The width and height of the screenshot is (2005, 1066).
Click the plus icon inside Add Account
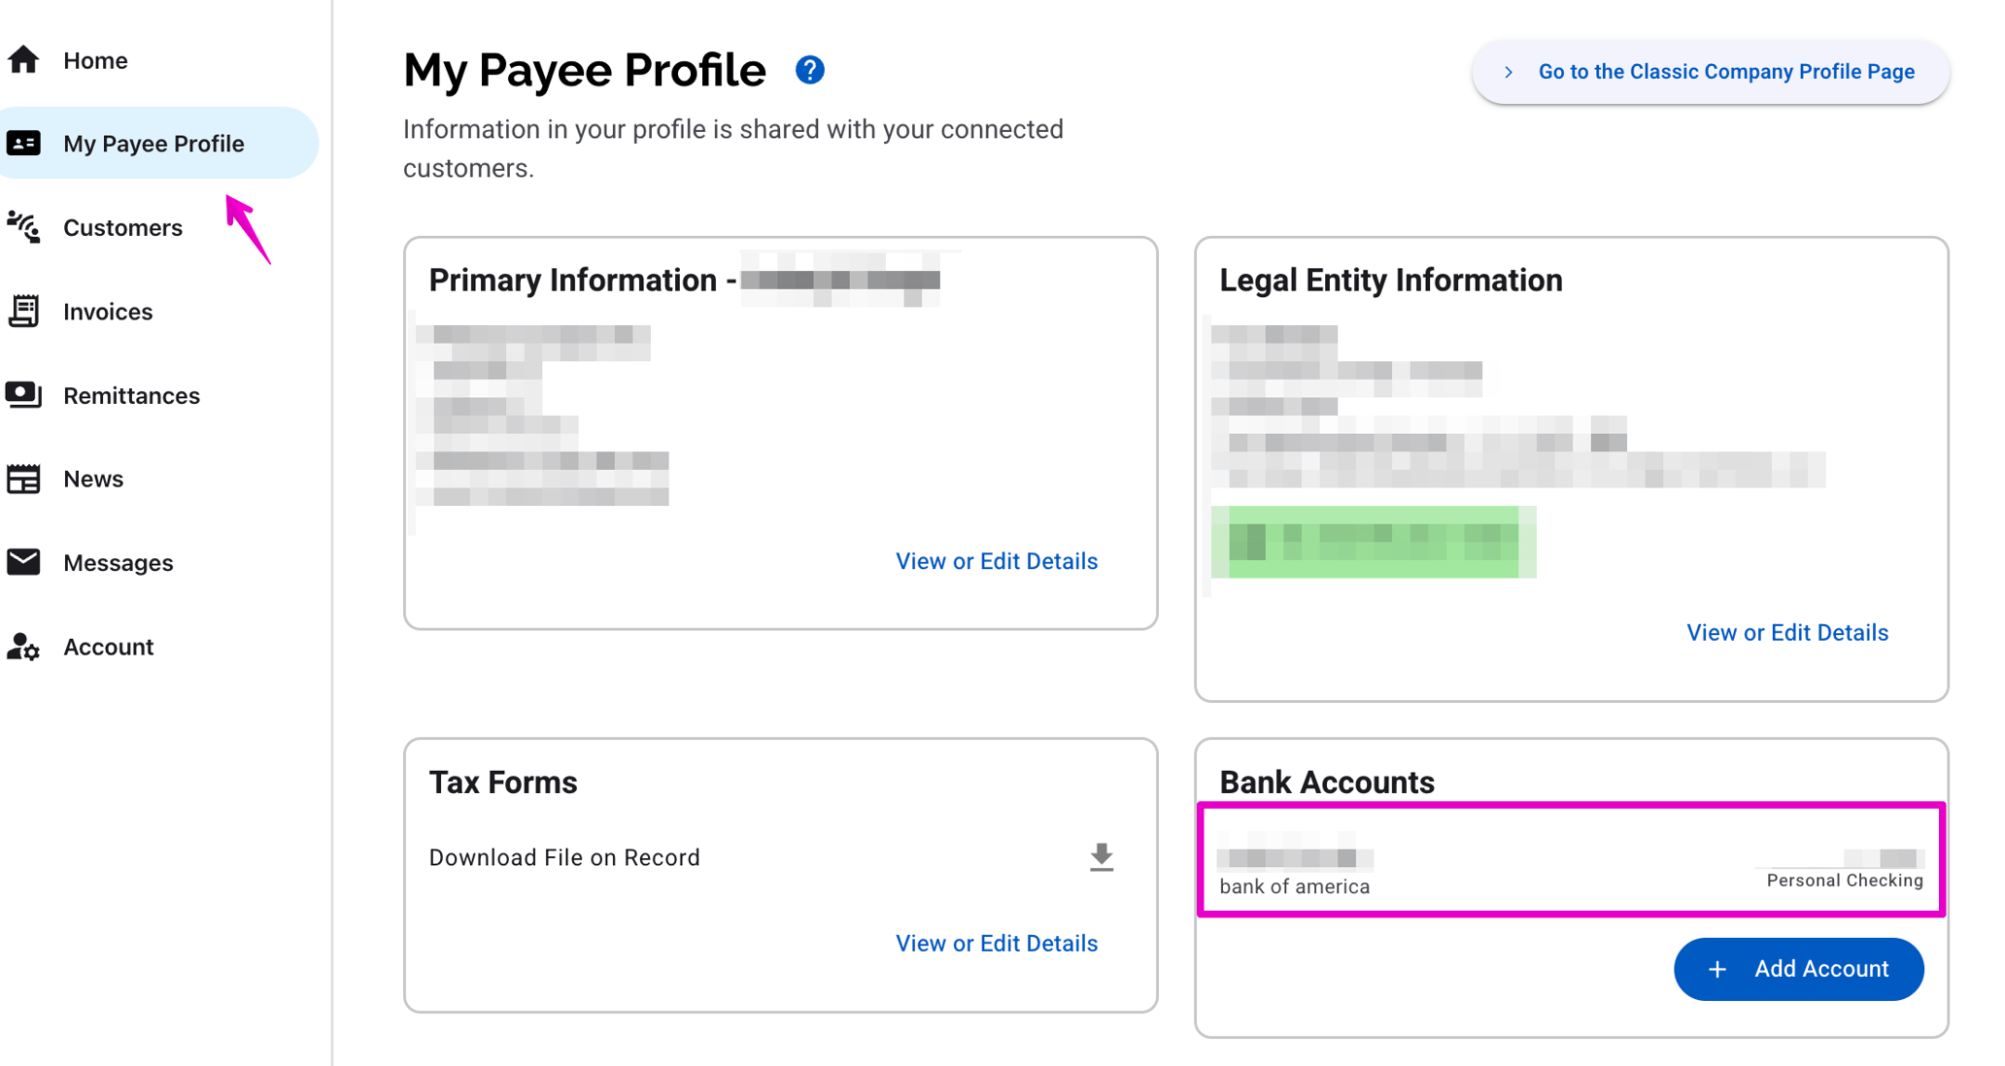[x=1716, y=969]
